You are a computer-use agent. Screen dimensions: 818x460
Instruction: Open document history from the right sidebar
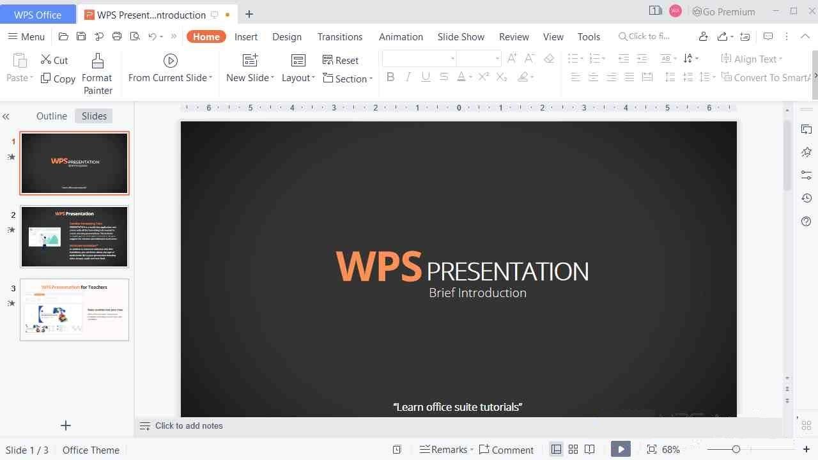tap(806, 198)
